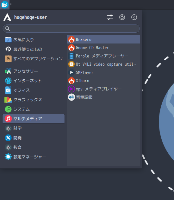
Task: Click the 教育 atom icon
Action: point(8,147)
